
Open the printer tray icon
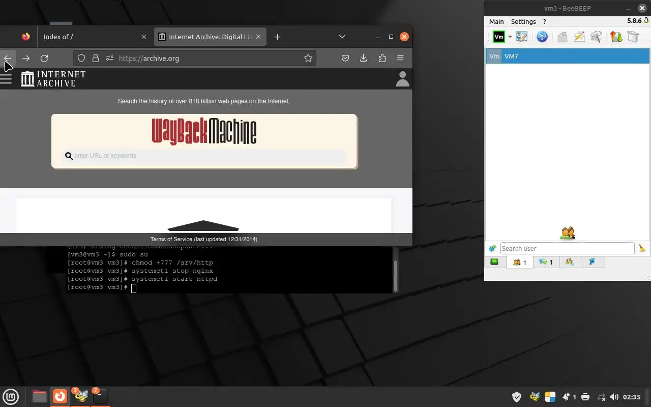tap(585, 397)
